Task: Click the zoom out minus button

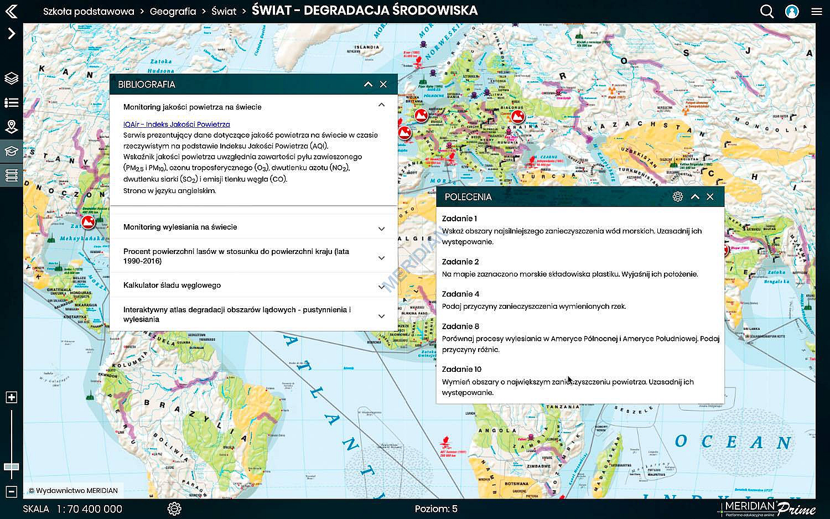Action: coord(11,491)
